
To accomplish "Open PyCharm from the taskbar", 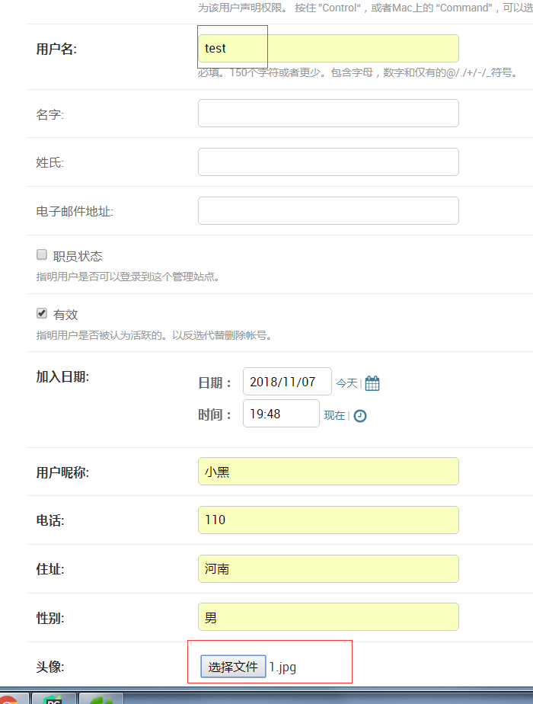I will 53,699.
